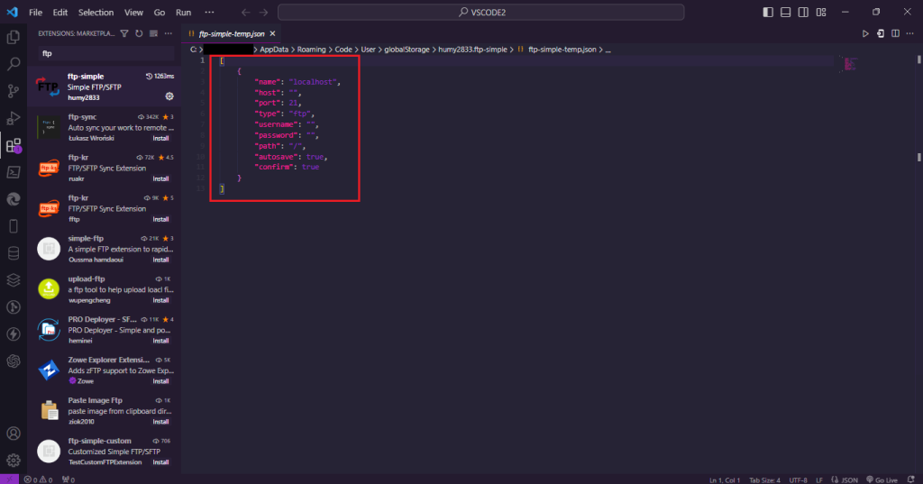Open extensions views and more actions
This screenshot has height=484, width=923.
[x=169, y=33]
